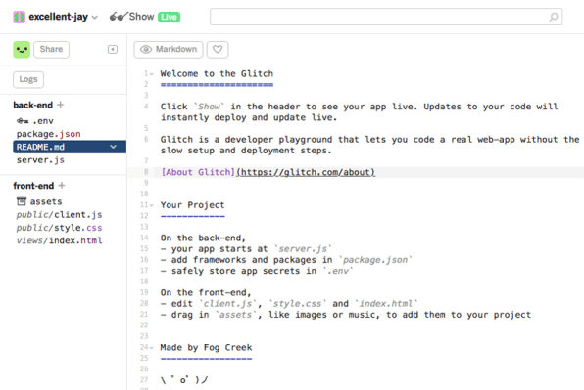Click the Share button
The height and width of the screenshot is (390, 584).
[x=51, y=50]
